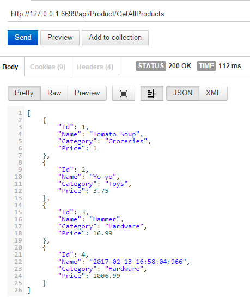The image size is (250, 308).
Task: Click the 200 OK status text
Action: (x=180, y=66)
